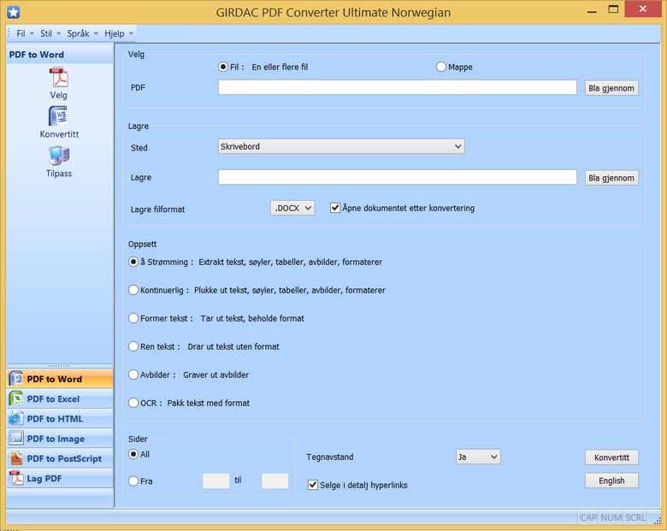Switch to PDF to PostScript tab

click(60, 458)
